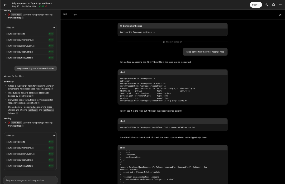285x184 pixels.
Task: Click 'No AGENTS instructions found' message text
Action: (164, 137)
